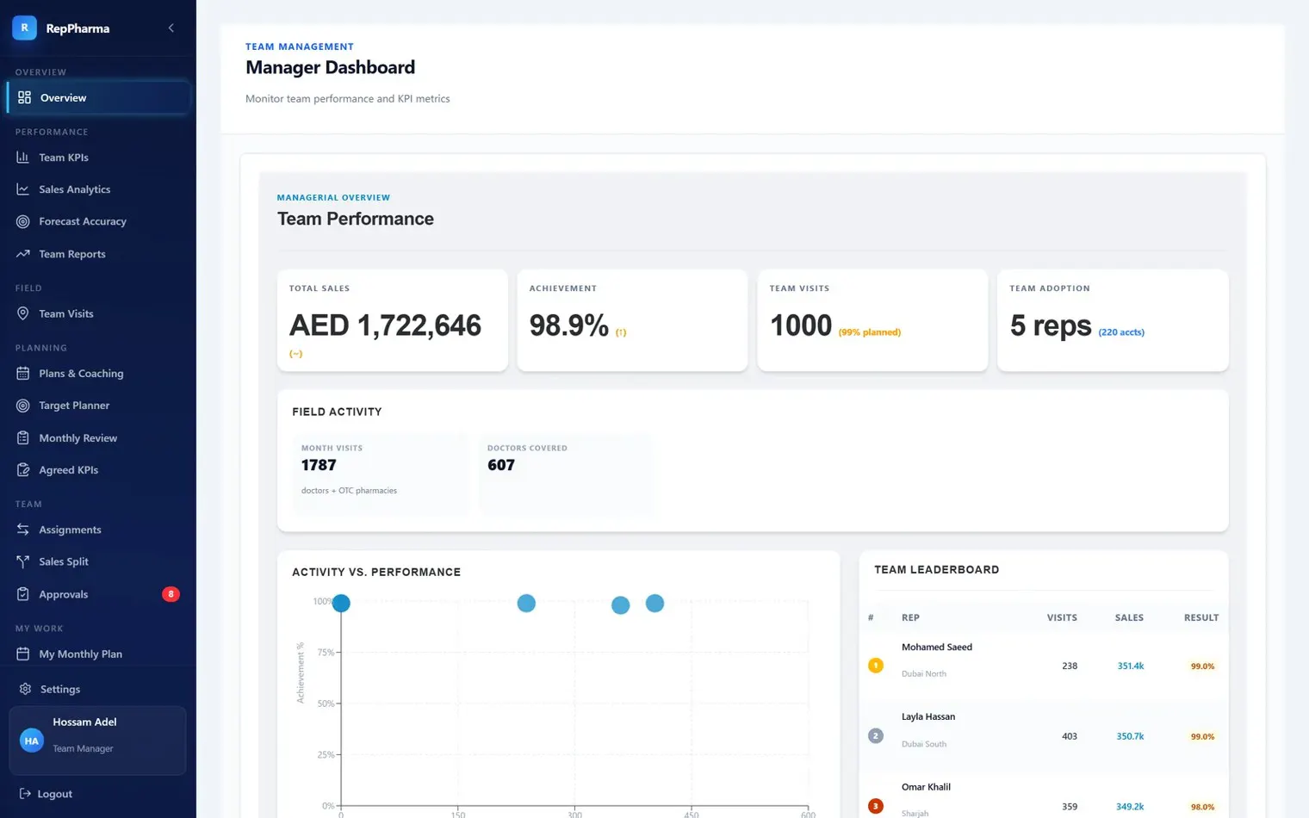
Task: Click the 5 reps Team Adoption value
Action: point(1051,325)
